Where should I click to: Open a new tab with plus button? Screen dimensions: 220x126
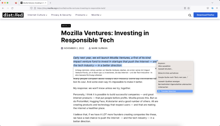[50, 3]
